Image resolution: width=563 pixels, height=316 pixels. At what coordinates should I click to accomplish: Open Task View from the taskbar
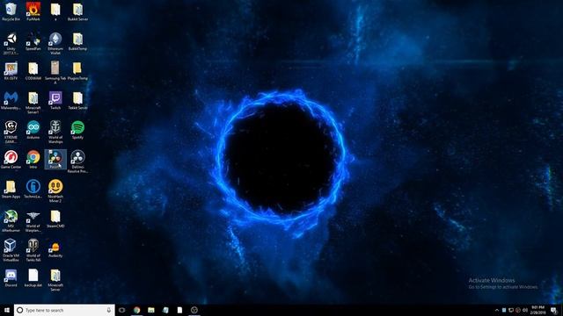(x=122, y=310)
